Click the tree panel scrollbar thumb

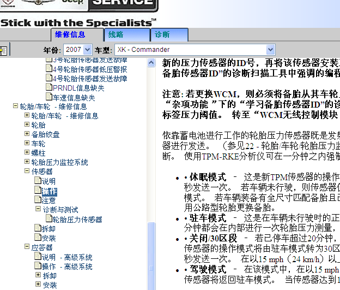151,256
